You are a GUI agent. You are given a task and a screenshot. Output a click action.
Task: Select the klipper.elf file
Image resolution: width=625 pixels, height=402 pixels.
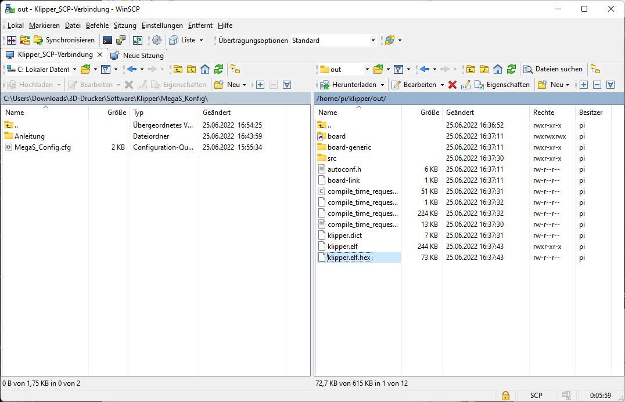[x=343, y=247]
